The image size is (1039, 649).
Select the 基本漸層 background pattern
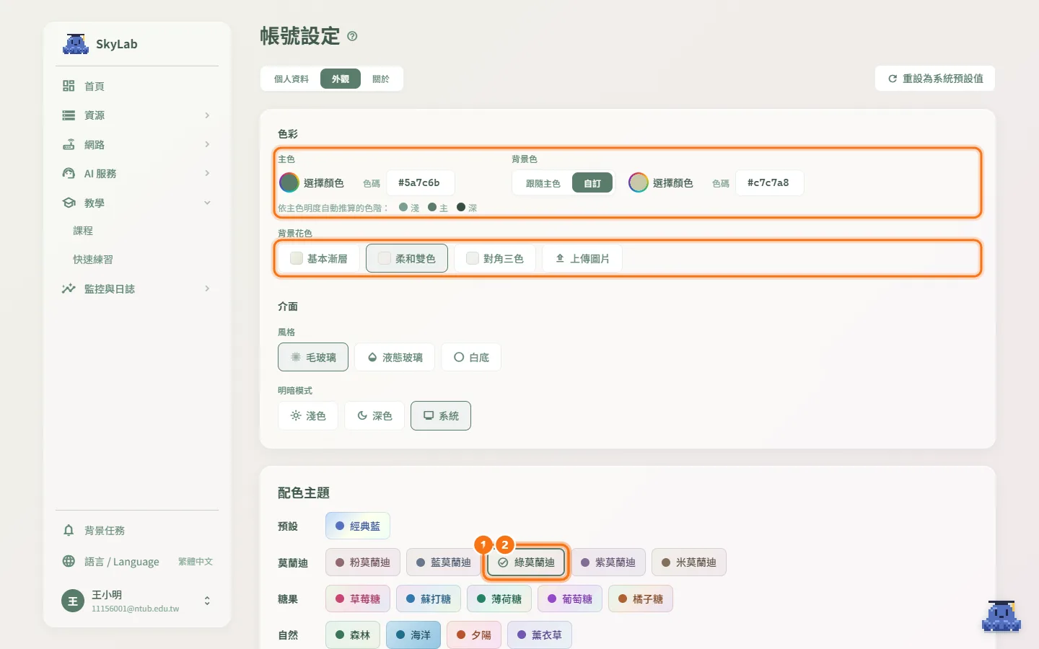(x=319, y=258)
